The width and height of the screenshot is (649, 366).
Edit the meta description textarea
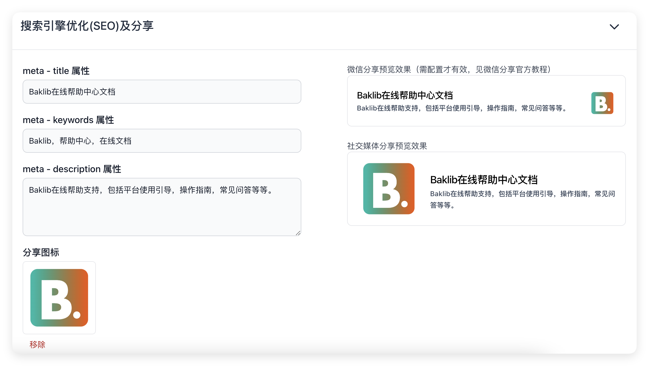coord(162,207)
